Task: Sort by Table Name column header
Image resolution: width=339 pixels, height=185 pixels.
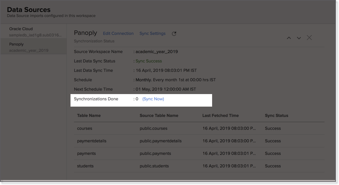Action: click(x=89, y=115)
